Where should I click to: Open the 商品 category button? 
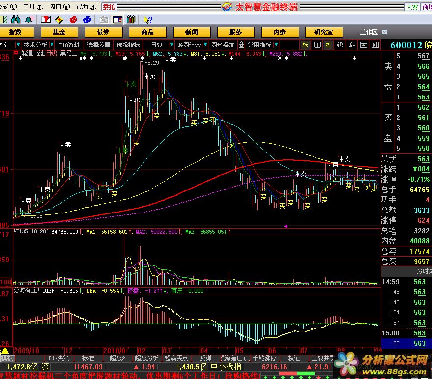coord(148,32)
